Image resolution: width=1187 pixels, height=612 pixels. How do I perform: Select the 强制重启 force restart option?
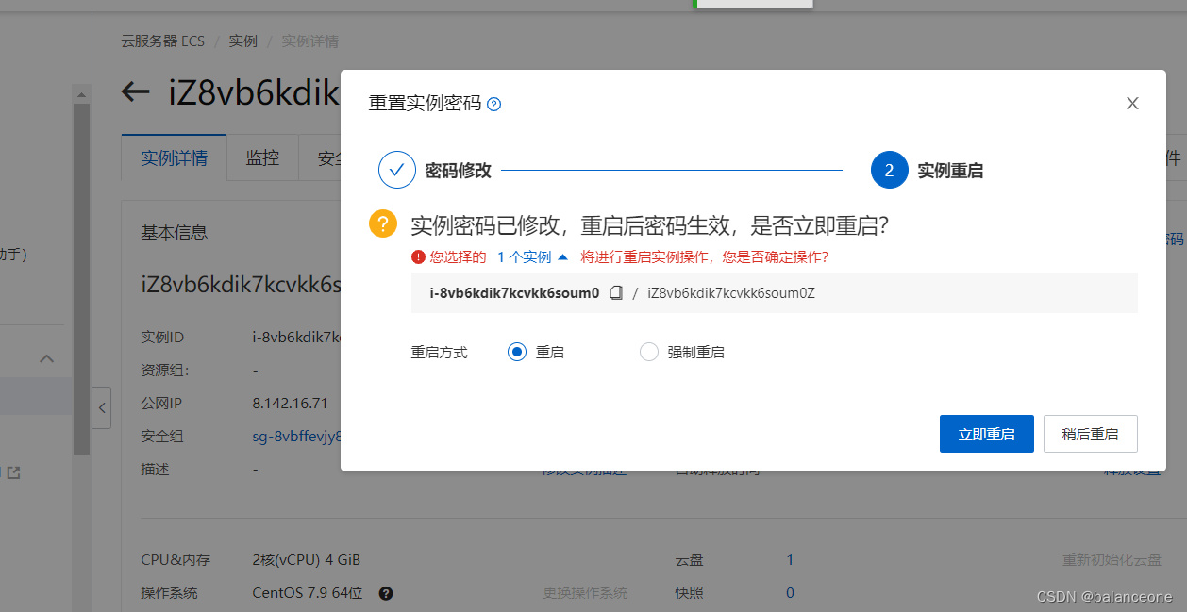[x=649, y=351]
